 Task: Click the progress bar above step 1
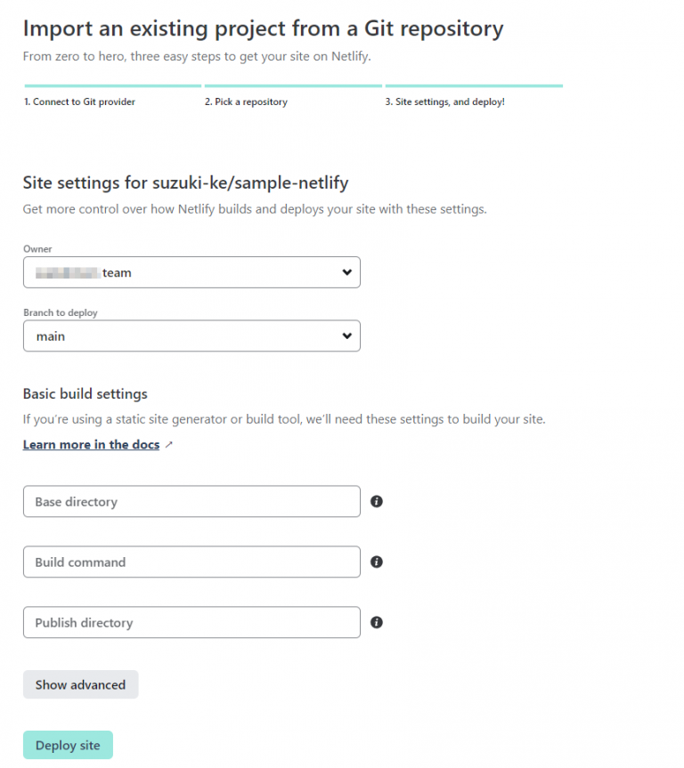point(112,85)
